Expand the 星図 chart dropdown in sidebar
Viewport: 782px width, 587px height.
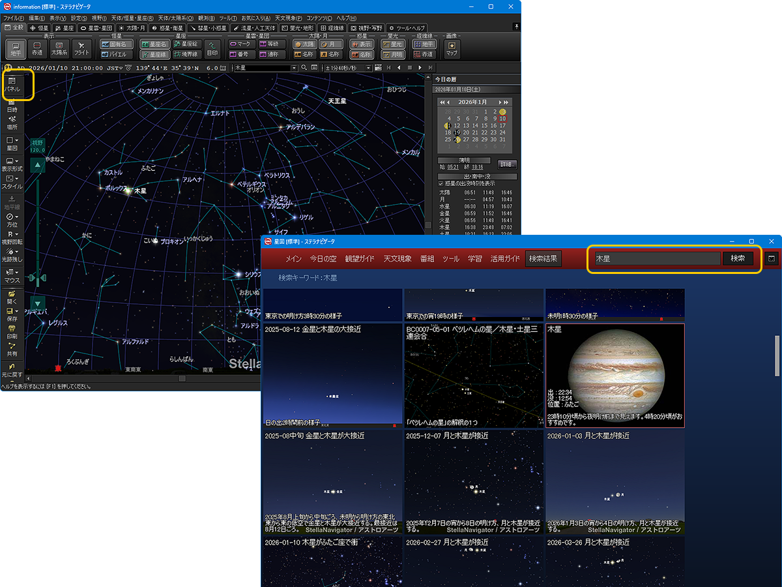coord(16,140)
